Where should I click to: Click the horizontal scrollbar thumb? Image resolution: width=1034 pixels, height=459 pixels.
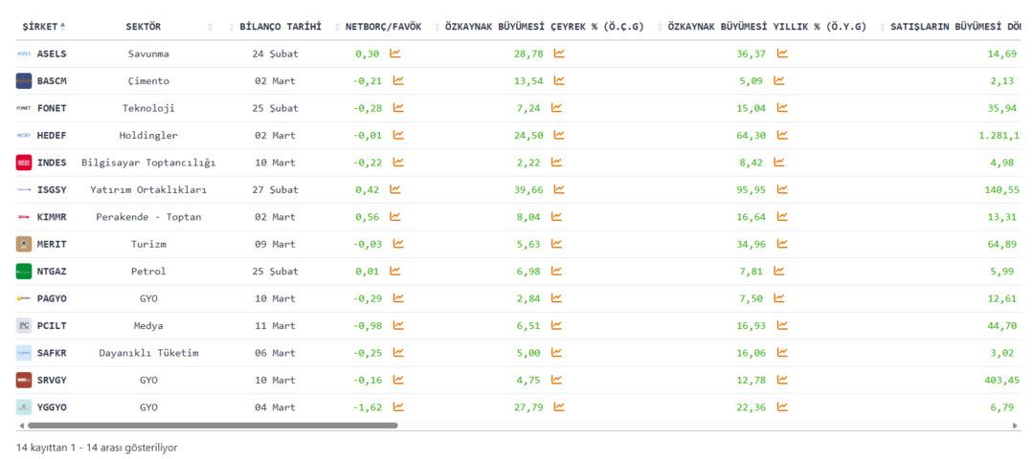pyautogui.click(x=213, y=426)
